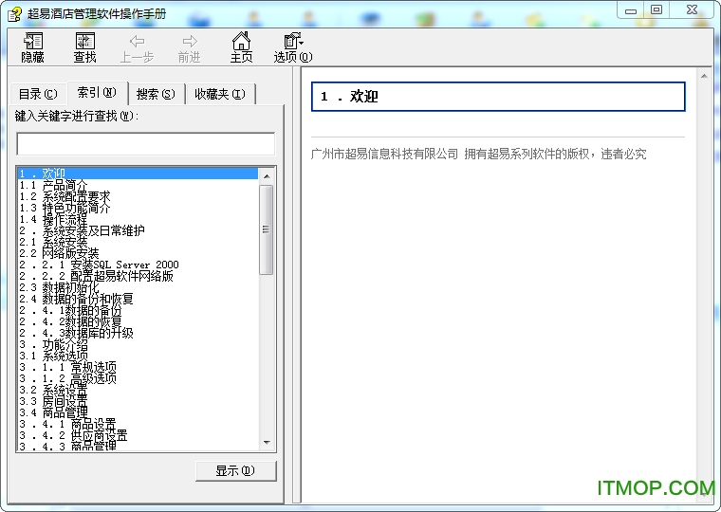Click the 上一步 (Back) arrow icon
This screenshot has height=512, width=721.
point(137,41)
